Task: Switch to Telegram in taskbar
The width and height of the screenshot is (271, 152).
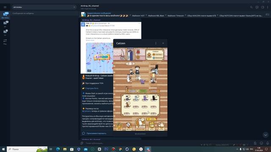Action: tap(148, 149)
